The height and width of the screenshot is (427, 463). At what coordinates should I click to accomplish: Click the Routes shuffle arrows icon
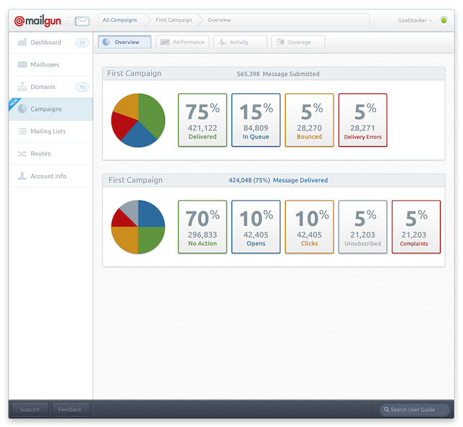click(22, 154)
